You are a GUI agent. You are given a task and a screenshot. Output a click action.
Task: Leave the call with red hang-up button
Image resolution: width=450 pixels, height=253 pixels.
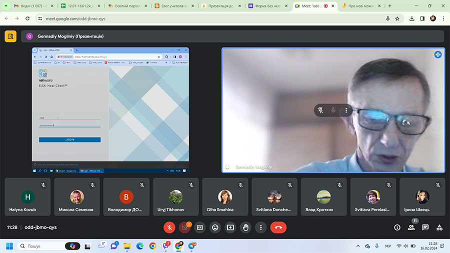click(x=278, y=227)
